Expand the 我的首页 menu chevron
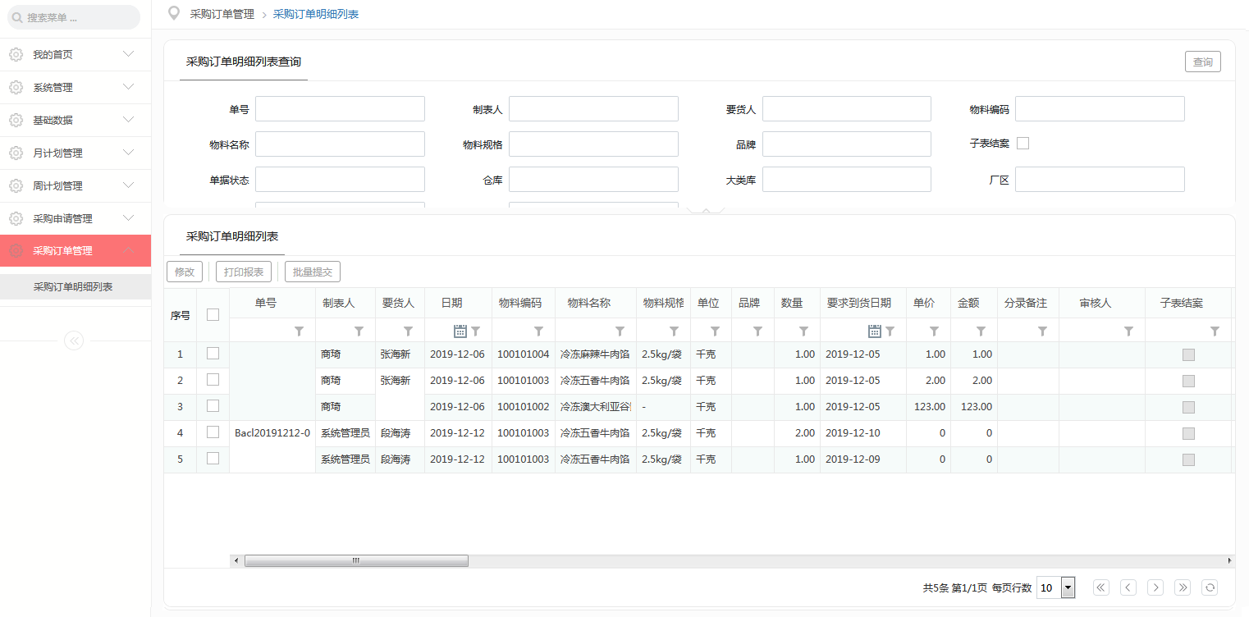This screenshot has width=1249, height=617. tap(129, 53)
